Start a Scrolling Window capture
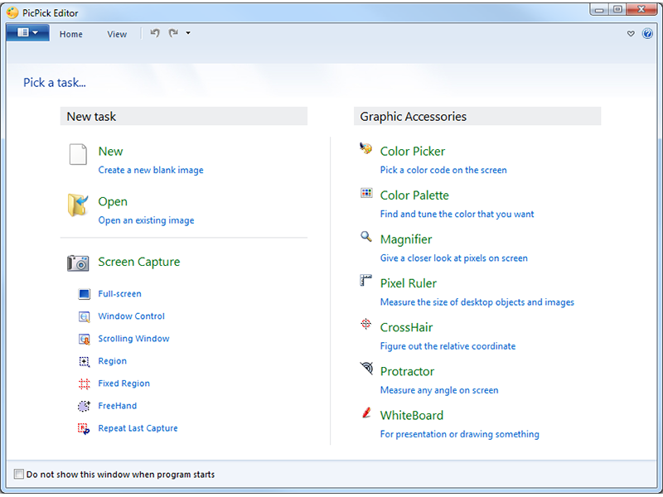 (133, 339)
